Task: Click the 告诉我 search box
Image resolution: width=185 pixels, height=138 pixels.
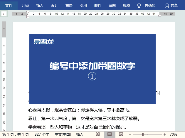Action: tap(150, 6)
